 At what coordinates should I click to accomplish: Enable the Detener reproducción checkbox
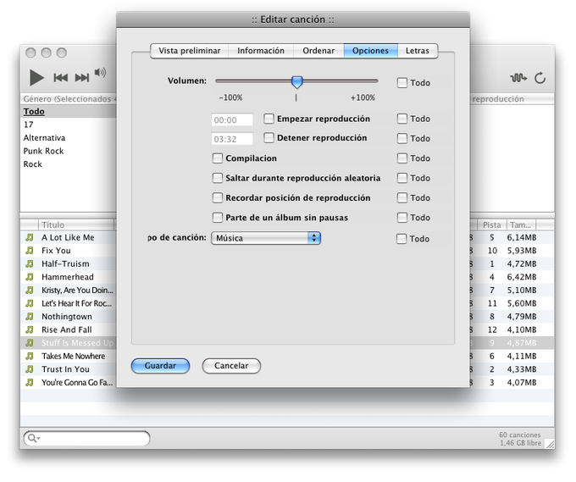(x=269, y=138)
